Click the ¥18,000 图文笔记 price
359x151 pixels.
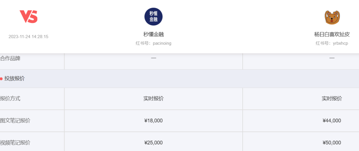click(x=153, y=120)
